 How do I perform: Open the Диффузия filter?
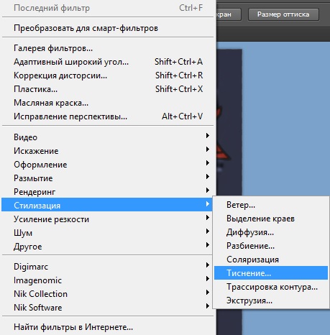pyautogui.click(x=271, y=232)
